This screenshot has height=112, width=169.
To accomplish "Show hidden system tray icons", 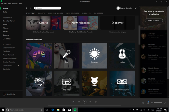I will point(130,110).
